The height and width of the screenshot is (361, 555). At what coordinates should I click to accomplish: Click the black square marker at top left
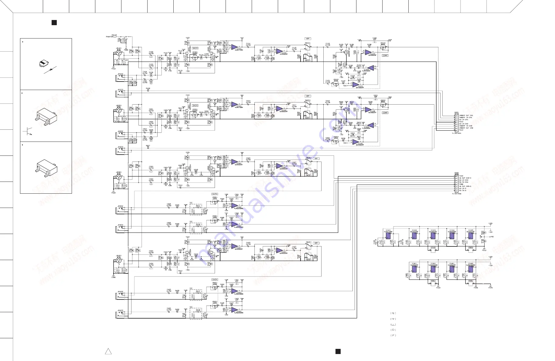54,22
